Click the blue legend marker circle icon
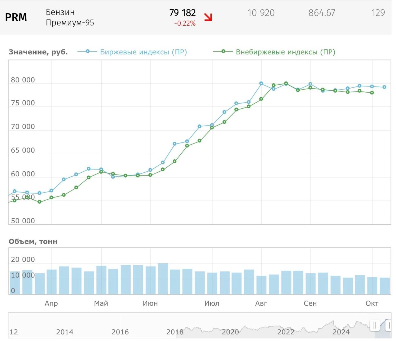Image resolution: width=396 pixels, height=341 pixels. click(88, 51)
